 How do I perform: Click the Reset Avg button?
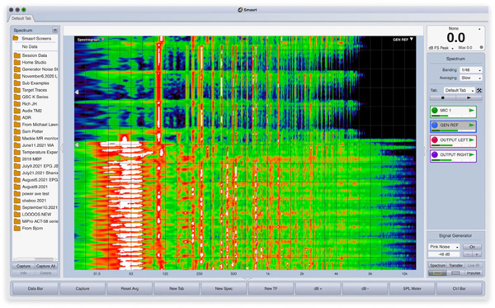(x=130, y=288)
